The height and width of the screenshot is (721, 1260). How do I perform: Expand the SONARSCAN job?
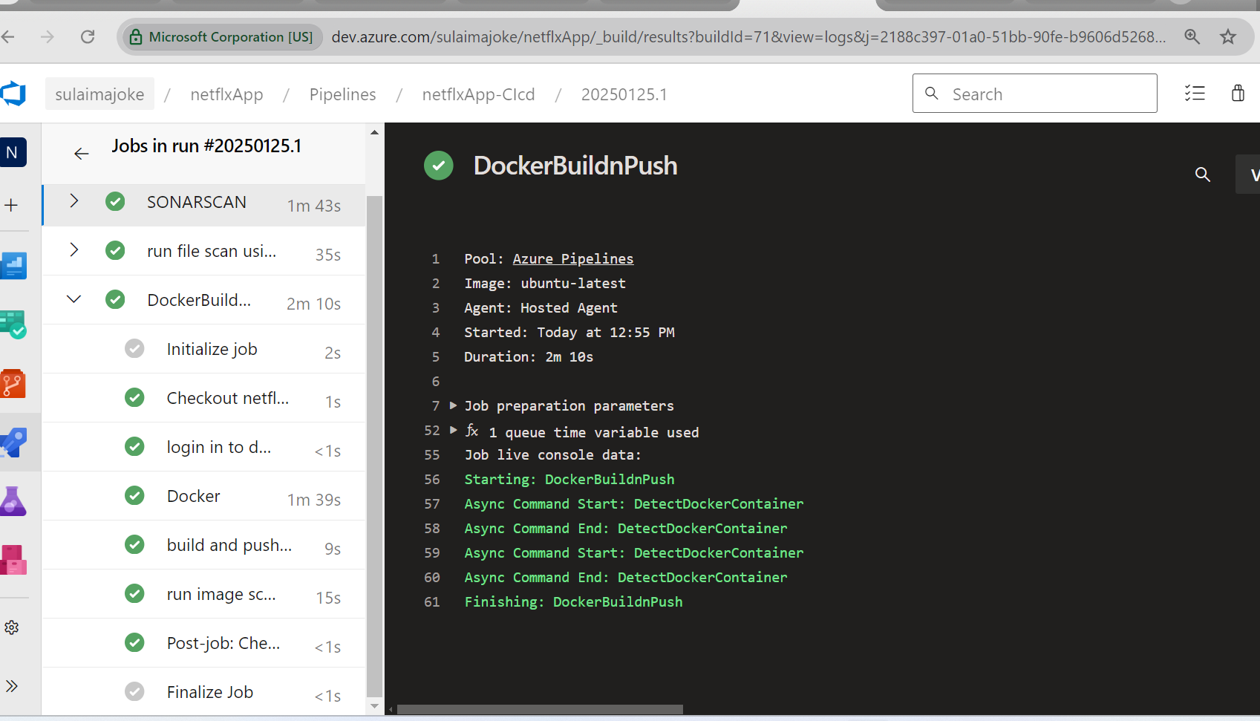coord(74,201)
